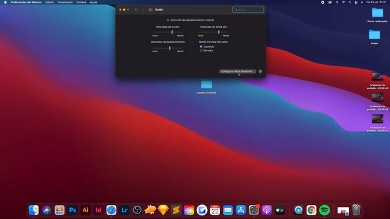
Task: Open QuickTime Player from the dock
Action: pos(298,210)
